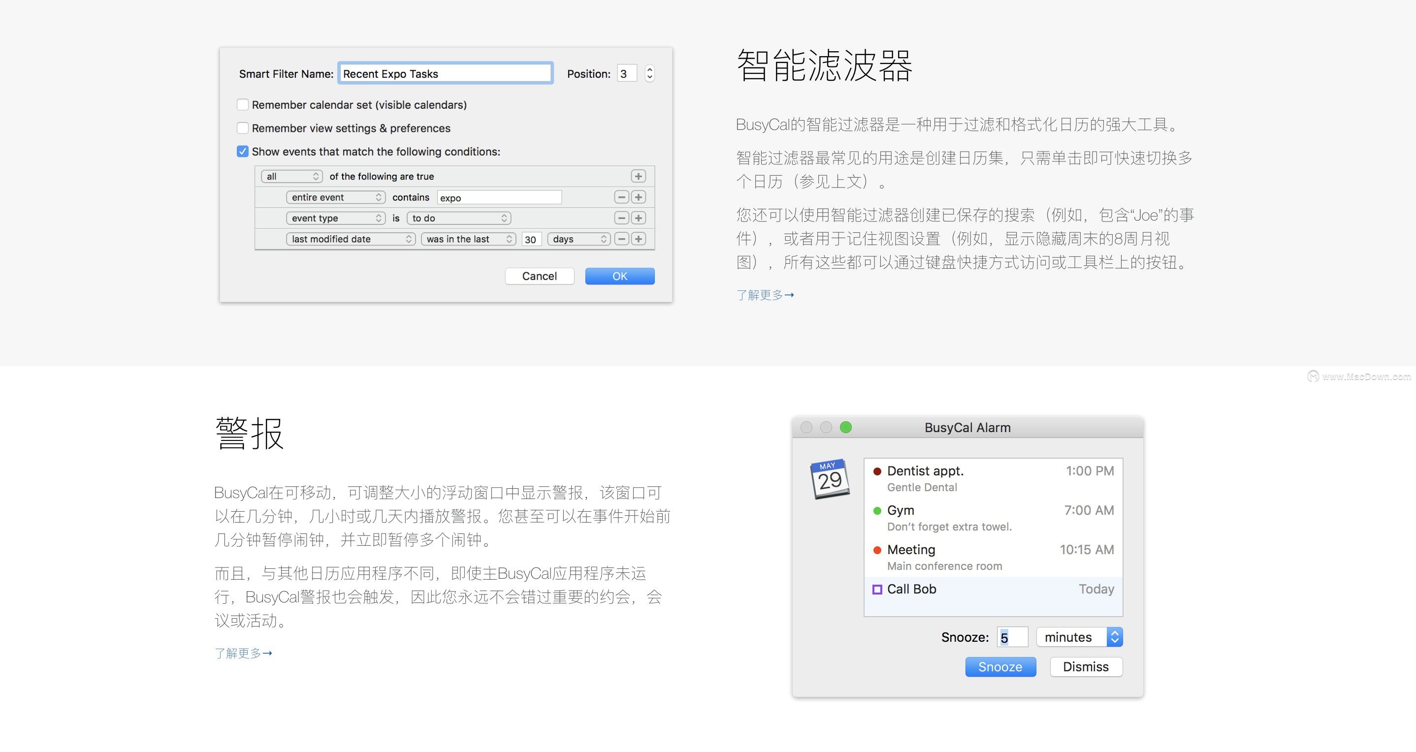Click 'Don't forget extra towel.' note

[x=949, y=527]
